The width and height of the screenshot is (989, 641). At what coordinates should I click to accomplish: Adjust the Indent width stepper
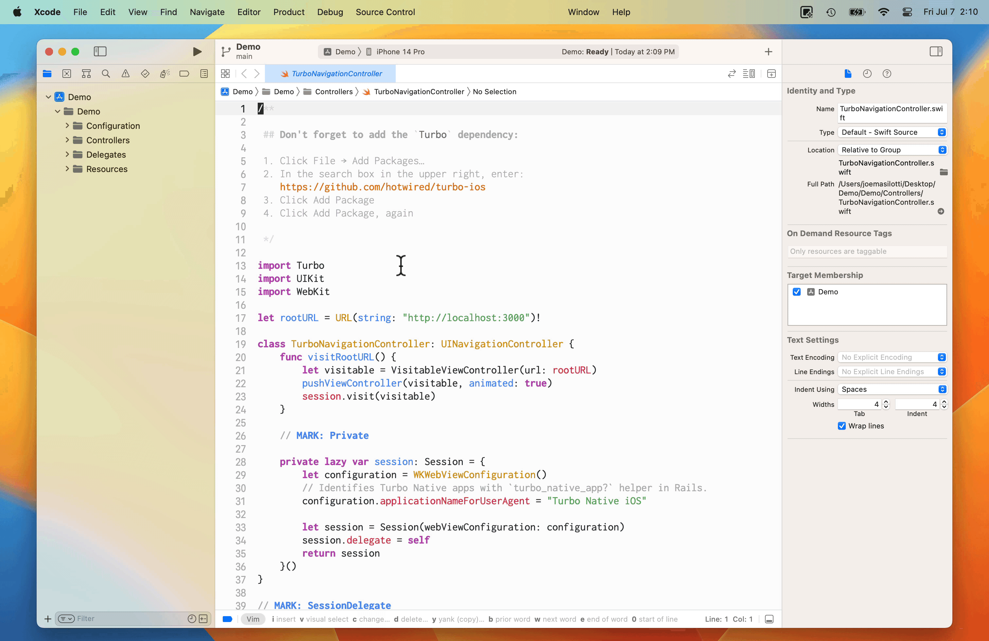tap(943, 404)
